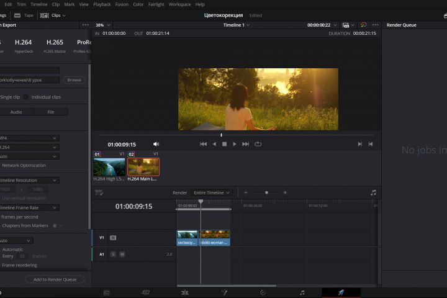Viewport: 447px width, 298px height.
Task: Open the Fusion menu
Action: (x=122, y=4)
